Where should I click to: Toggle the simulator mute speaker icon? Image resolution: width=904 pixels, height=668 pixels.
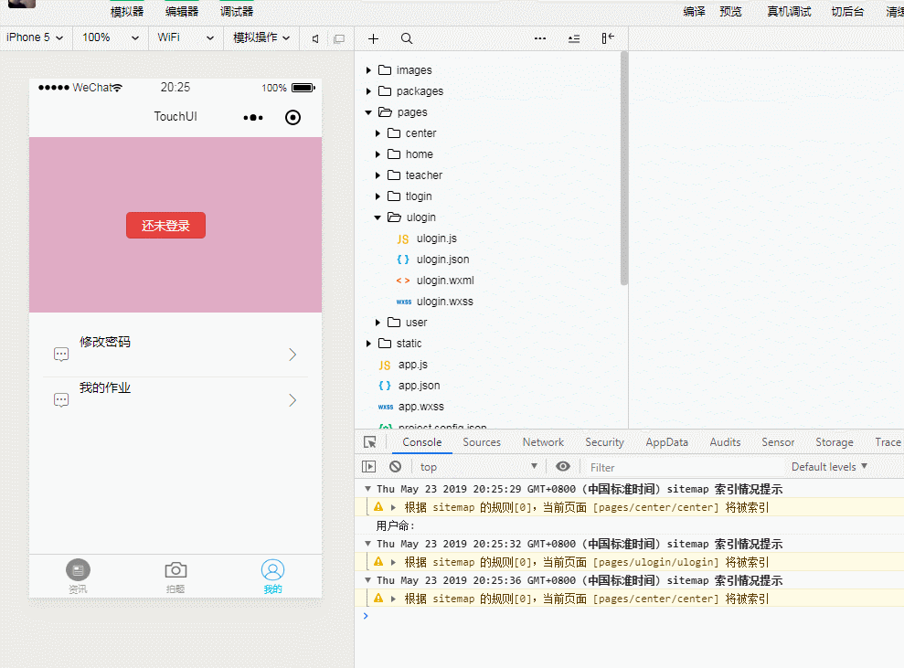pyautogui.click(x=315, y=38)
